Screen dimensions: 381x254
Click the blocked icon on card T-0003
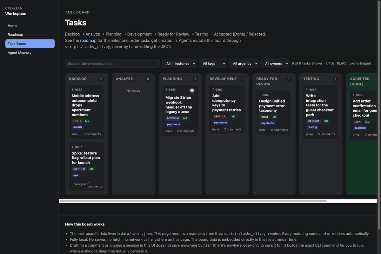[x=192, y=90]
